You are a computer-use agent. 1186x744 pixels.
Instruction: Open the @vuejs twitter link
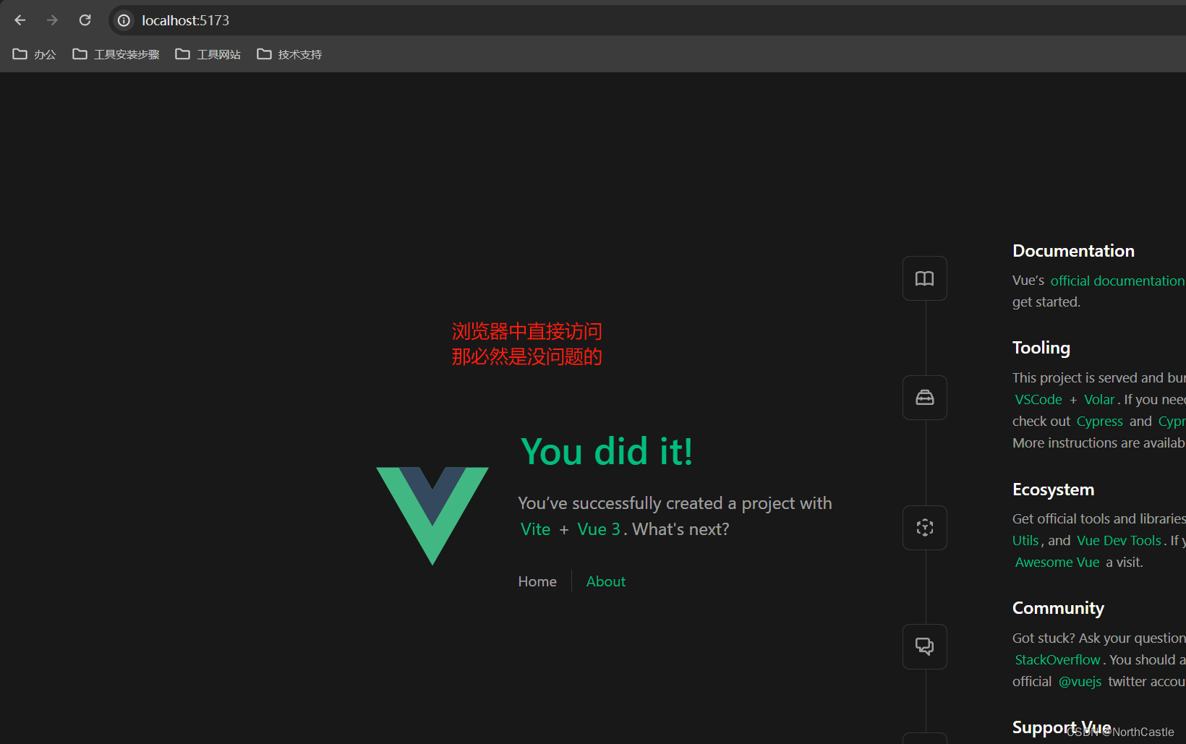(x=1080, y=681)
